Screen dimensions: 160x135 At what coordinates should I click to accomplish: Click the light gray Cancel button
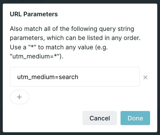coord(100,118)
